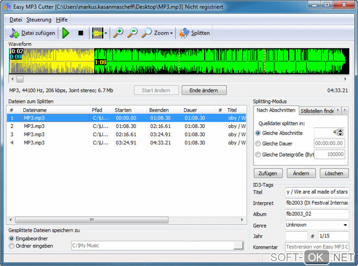Click the Ende ändern button
Image resolution: width=358 pixels, height=266 pixels.
tap(204, 90)
